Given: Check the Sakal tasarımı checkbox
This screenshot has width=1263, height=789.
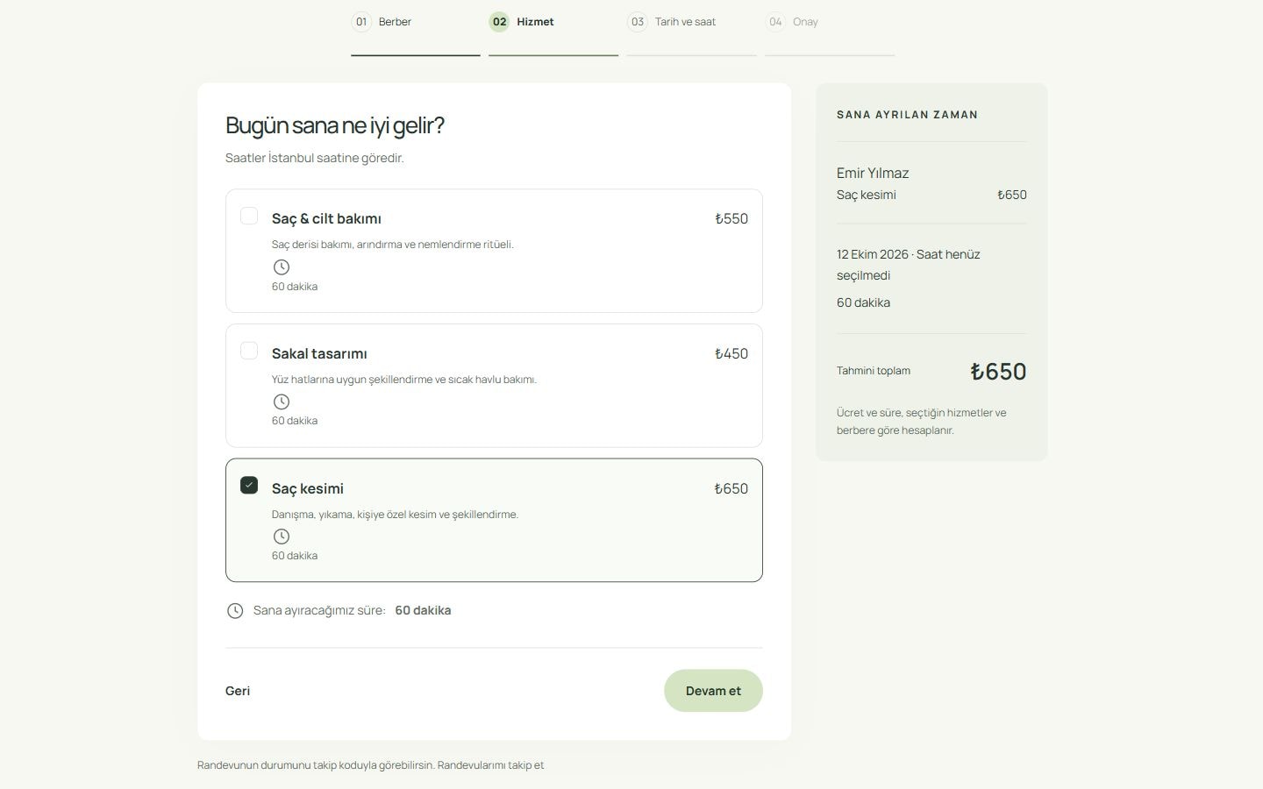Looking at the screenshot, I should pos(249,351).
